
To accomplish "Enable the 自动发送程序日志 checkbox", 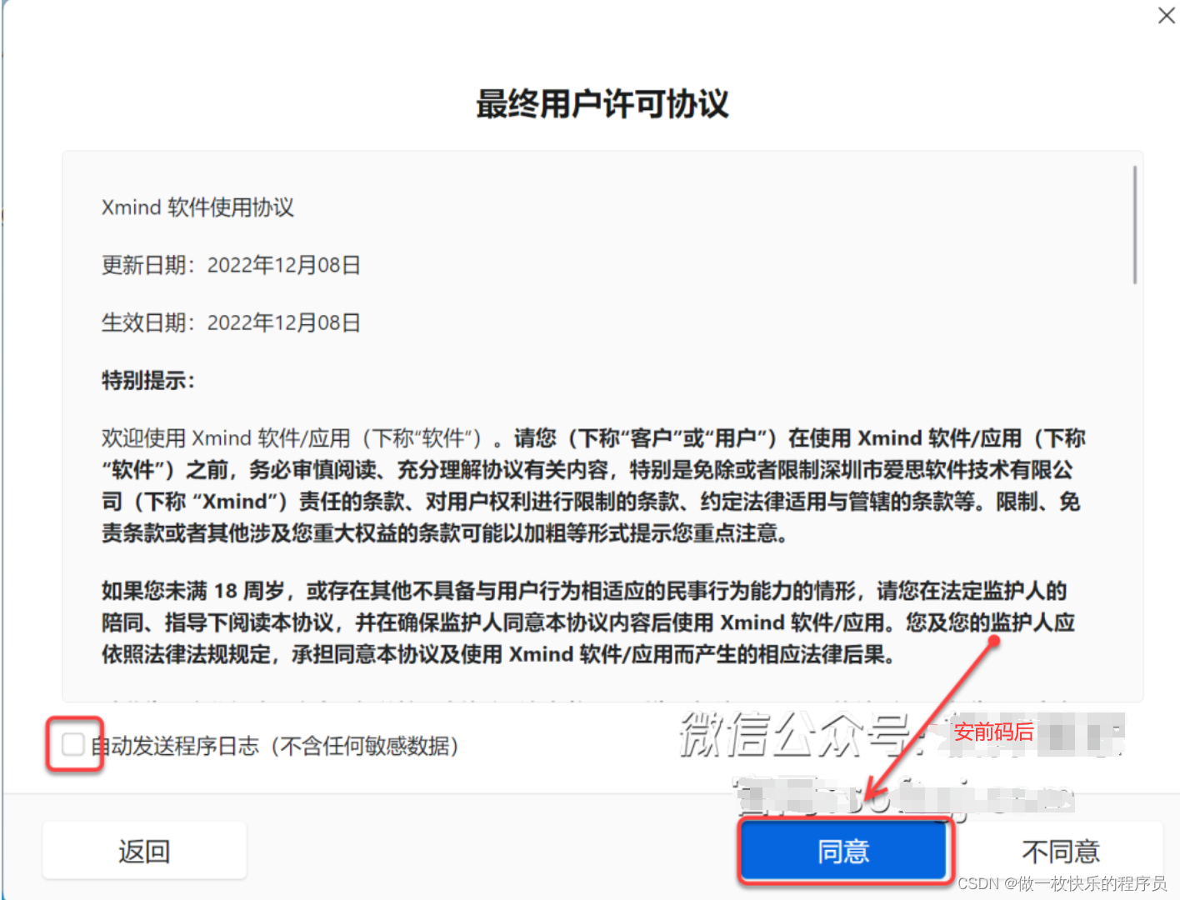I will coord(72,744).
